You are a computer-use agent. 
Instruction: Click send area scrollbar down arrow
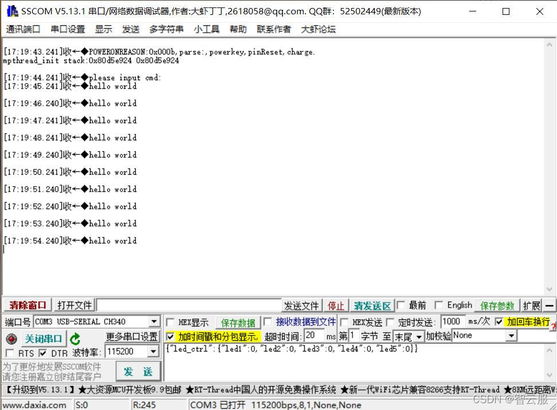coord(549,375)
